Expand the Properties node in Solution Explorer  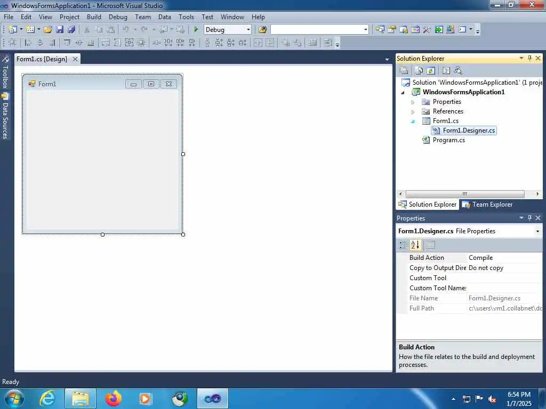coord(413,102)
